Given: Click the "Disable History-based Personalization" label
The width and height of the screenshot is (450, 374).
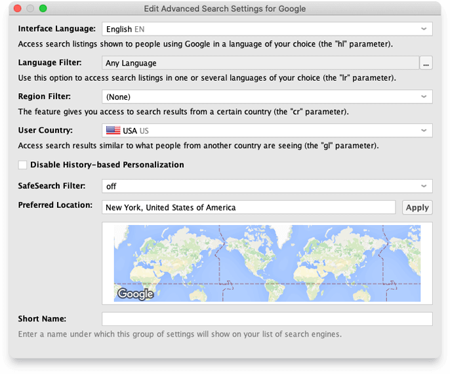Looking at the screenshot, I should [x=107, y=165].
